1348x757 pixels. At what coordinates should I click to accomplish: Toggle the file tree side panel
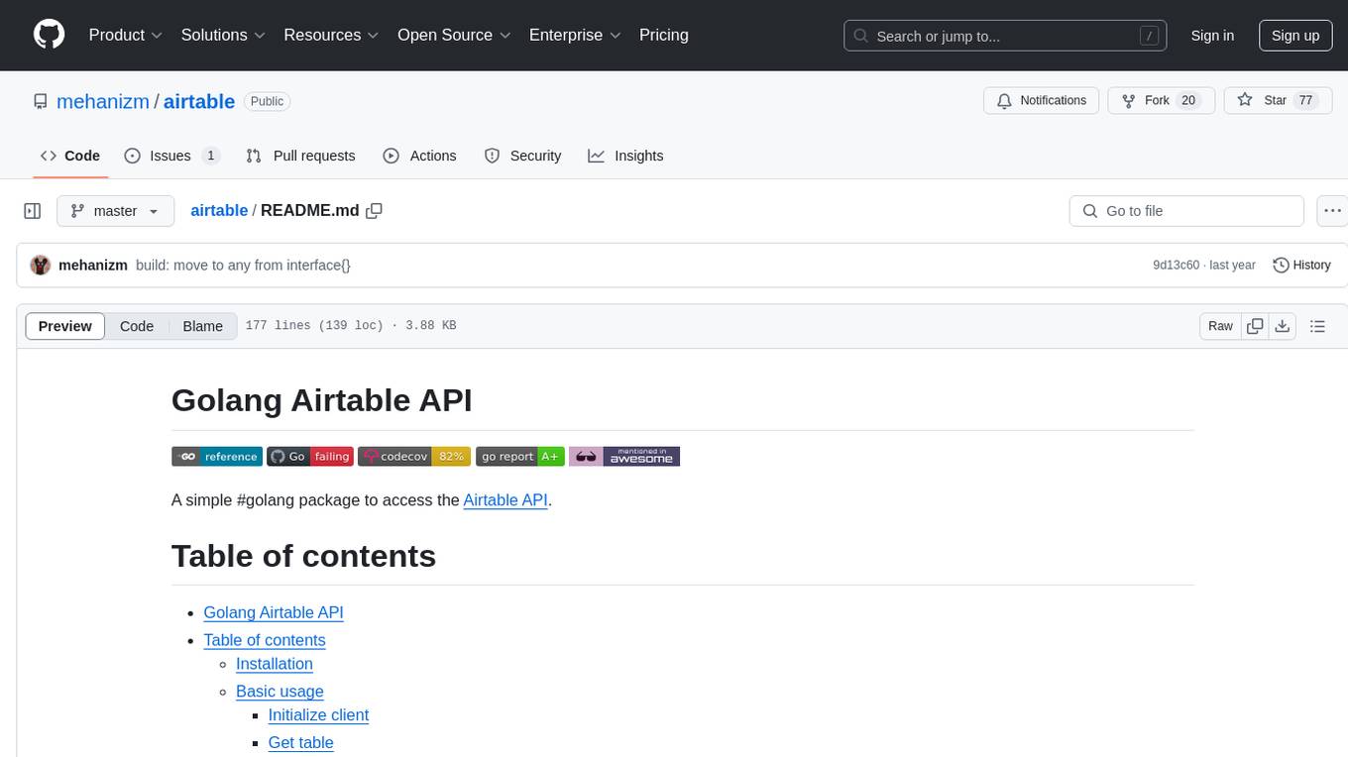pos(33,211)
